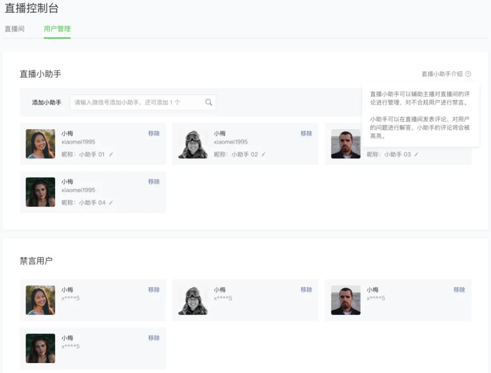The width and height of the screenshot is (491, 373).
Task: Remove assistant 小助手 04 via 移除
Action: pyautogui.click(x=154, y=181)
